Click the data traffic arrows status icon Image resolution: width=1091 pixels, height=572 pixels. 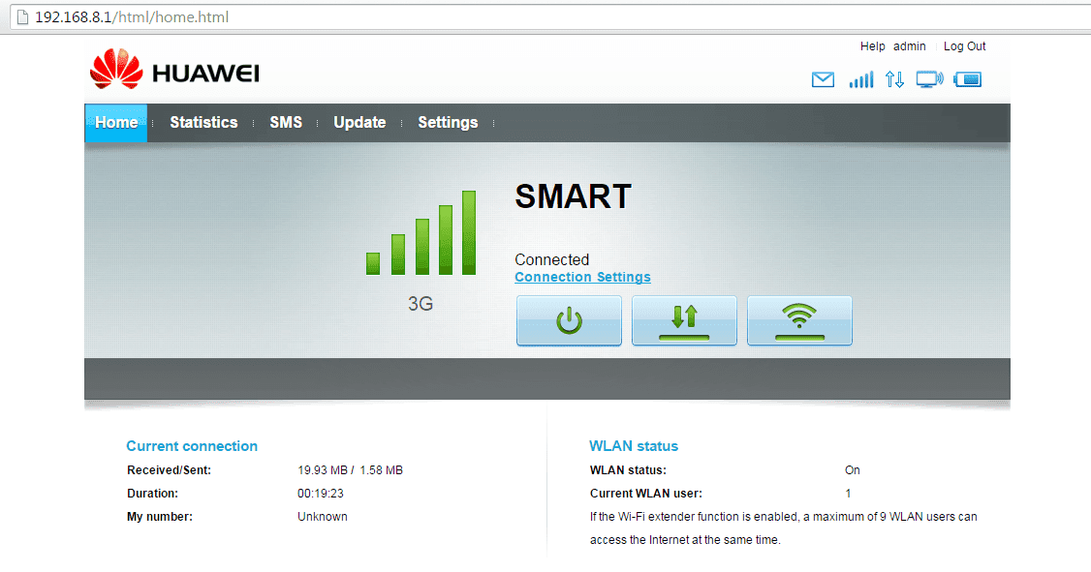click(894, 80)
